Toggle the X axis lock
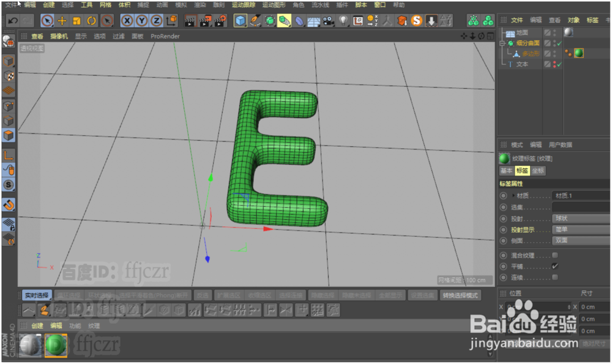Viewport: 612px width, 364px height. pos(127,21)
